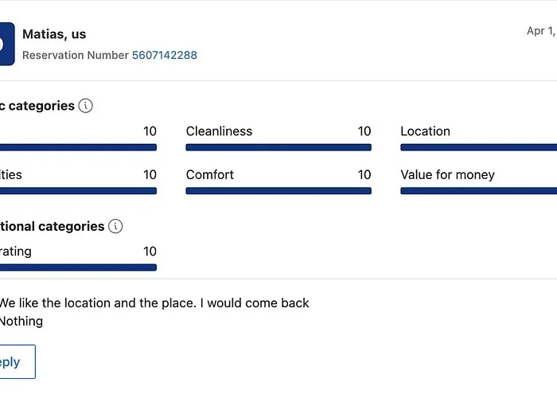Click the Cleanliness score number 10
The height and width of the screenshot is (398, 557).
364,131
